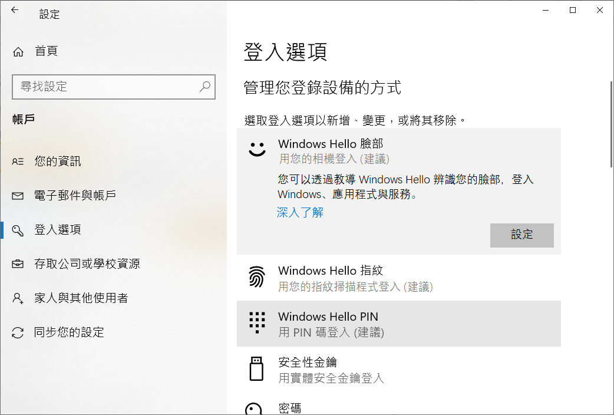Viewport: 614px width, 415px height.
Task: Minimize the Settings window
Action: 546,10
